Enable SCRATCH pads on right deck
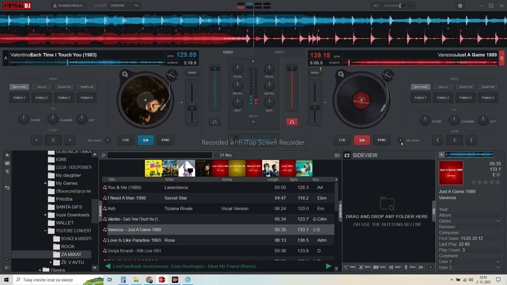The image size is (507, 285). pos(466,87)
